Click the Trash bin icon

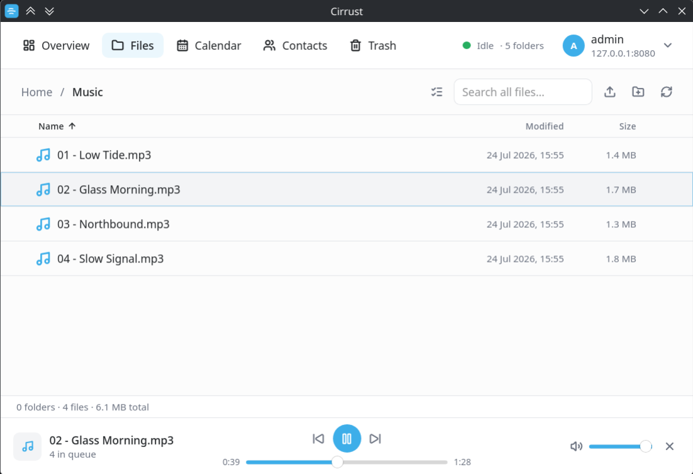(x=355, y=45)
